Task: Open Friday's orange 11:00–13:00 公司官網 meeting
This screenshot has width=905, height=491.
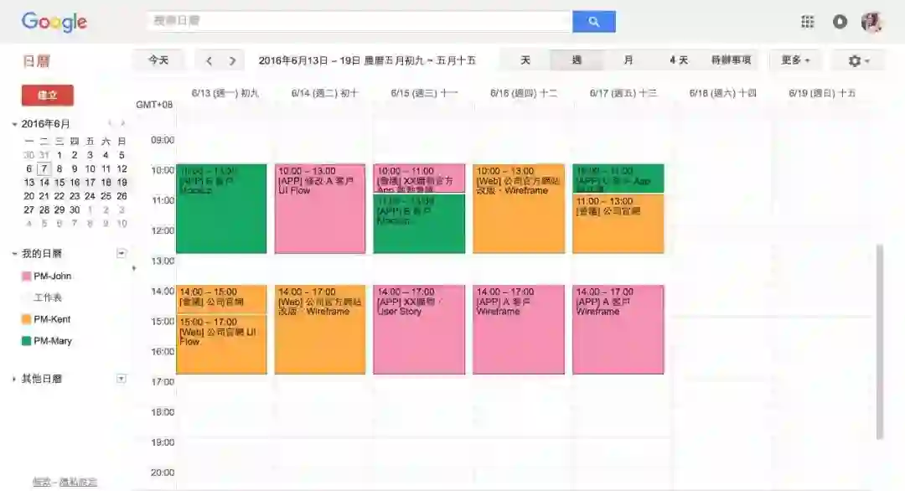Action: [618, 224]
